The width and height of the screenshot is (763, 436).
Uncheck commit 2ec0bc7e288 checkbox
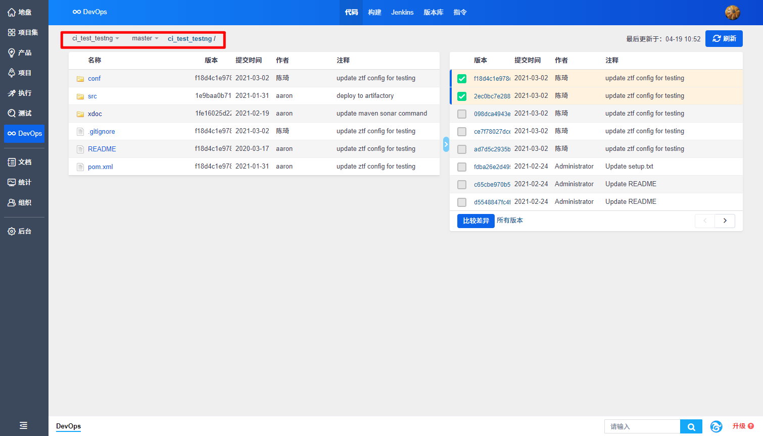pos(462,96)
